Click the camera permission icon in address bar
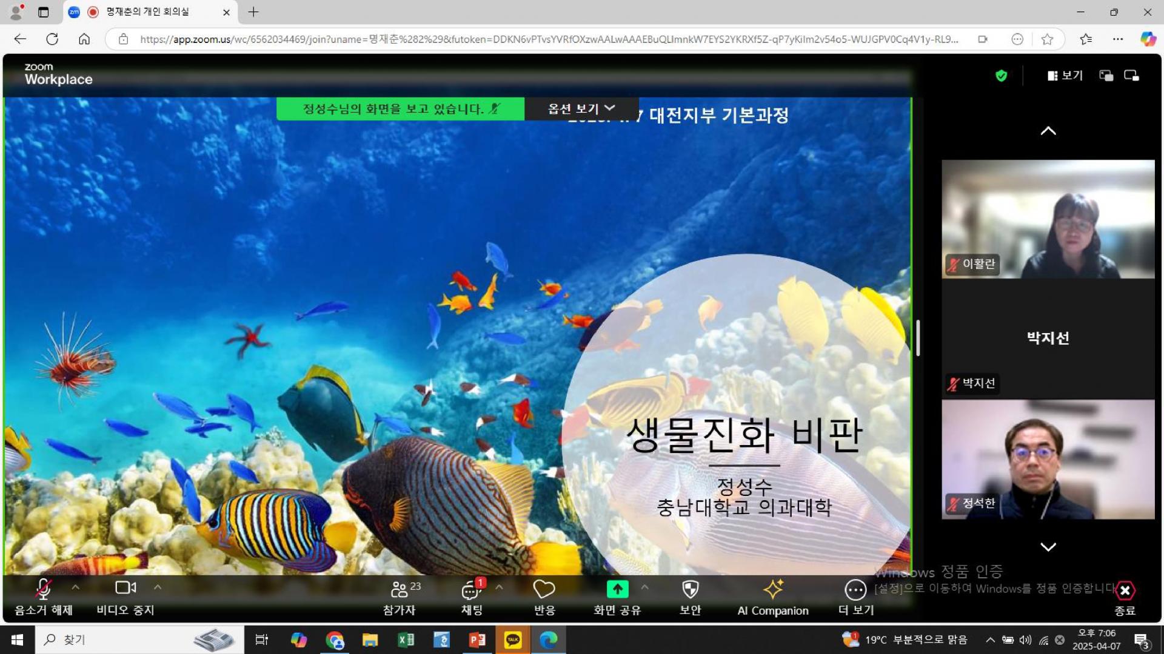 click(983, 39)
